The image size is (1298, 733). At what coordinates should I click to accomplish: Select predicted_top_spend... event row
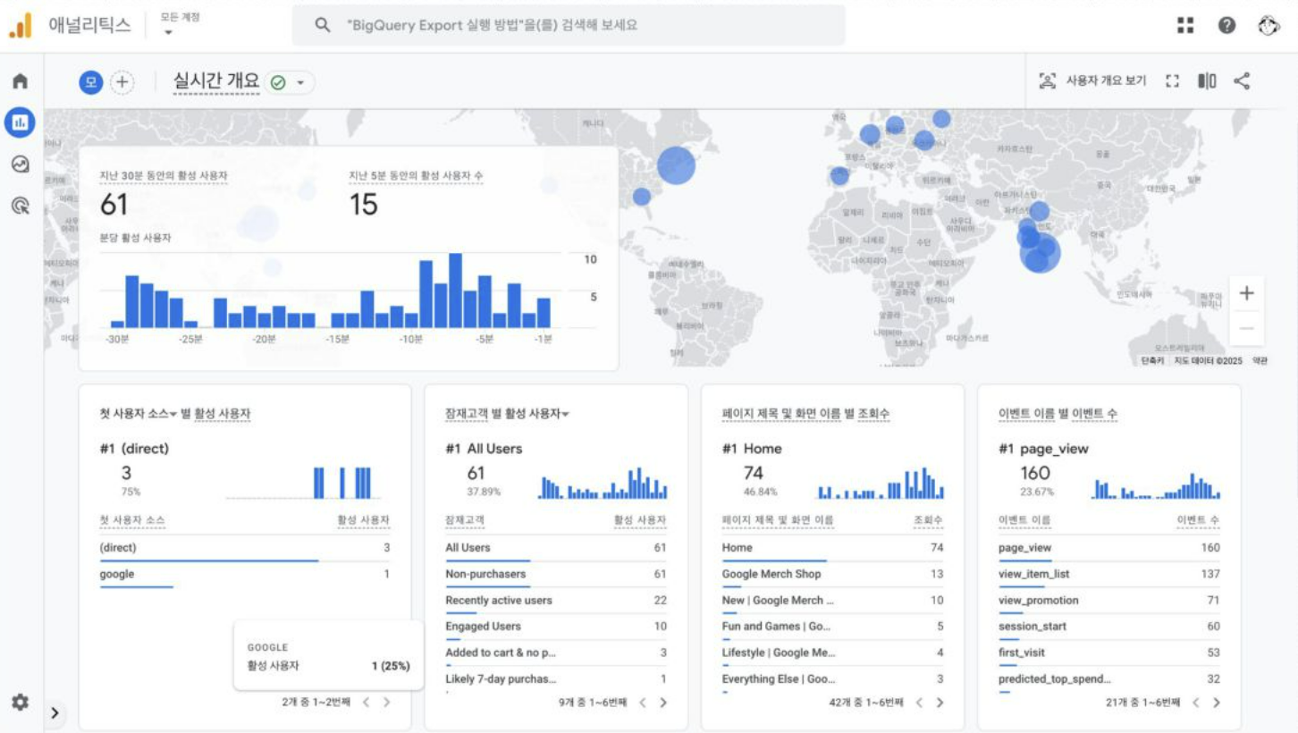point(1109,679)
